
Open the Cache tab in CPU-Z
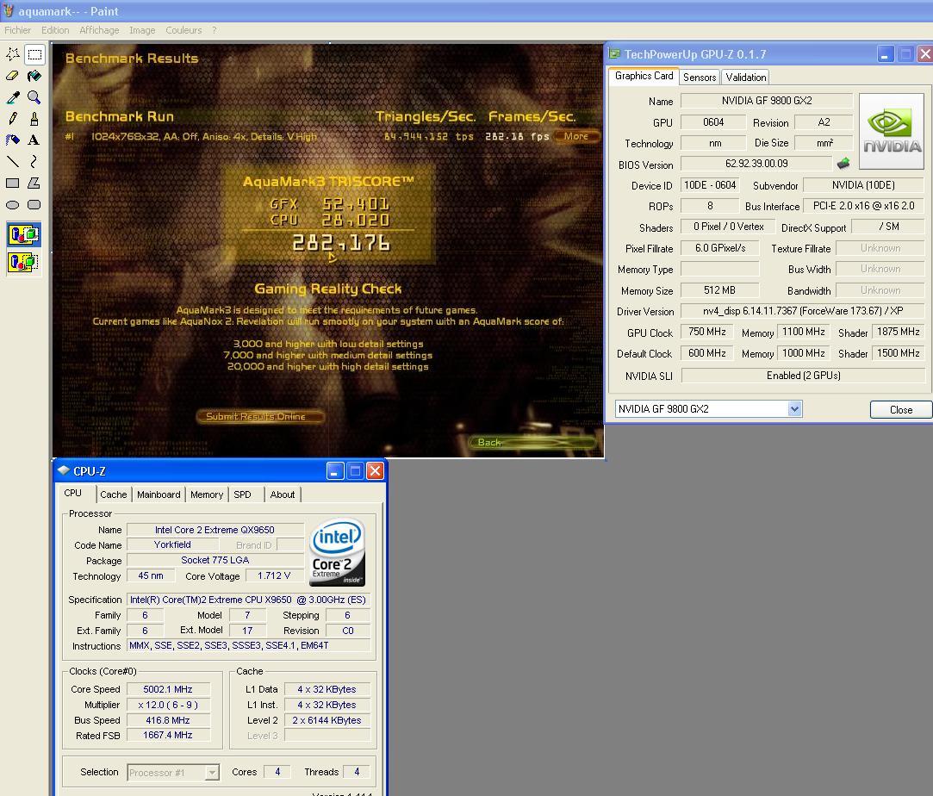pyautogui.click(x=113, y=494)
